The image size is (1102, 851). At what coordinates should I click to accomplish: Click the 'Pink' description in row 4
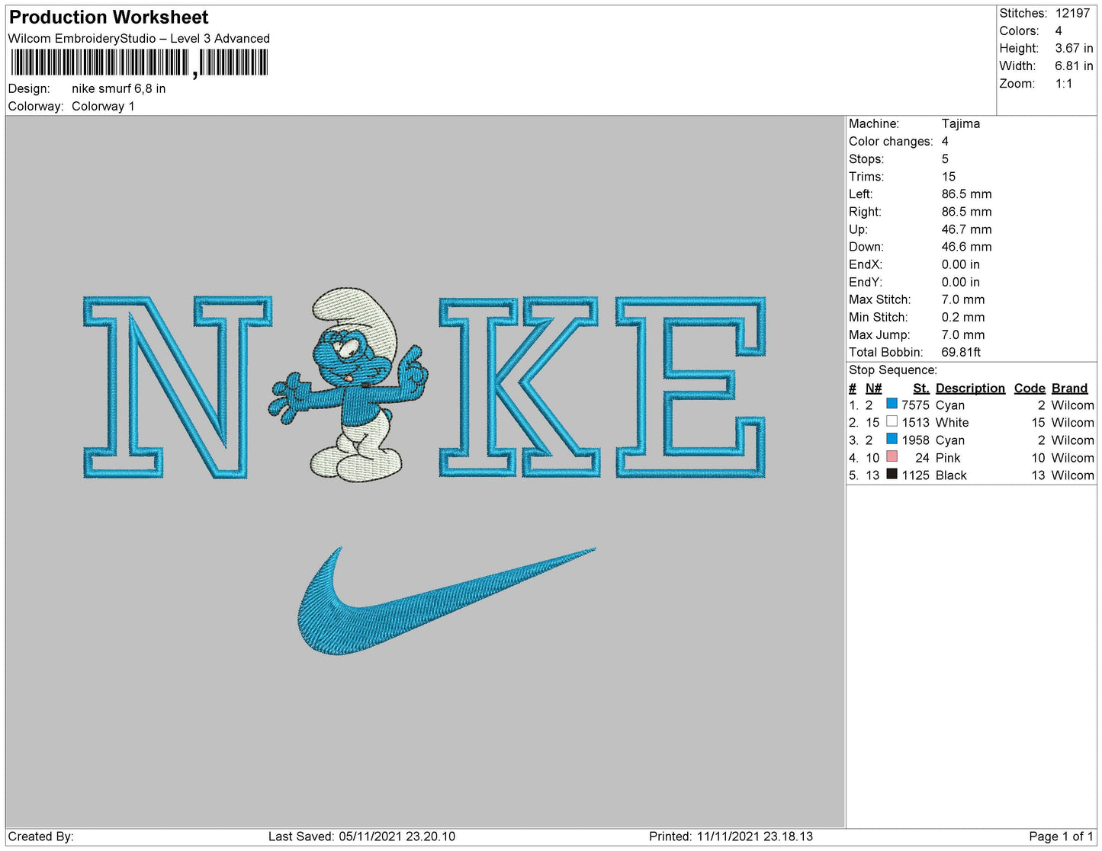pos(948,457)
